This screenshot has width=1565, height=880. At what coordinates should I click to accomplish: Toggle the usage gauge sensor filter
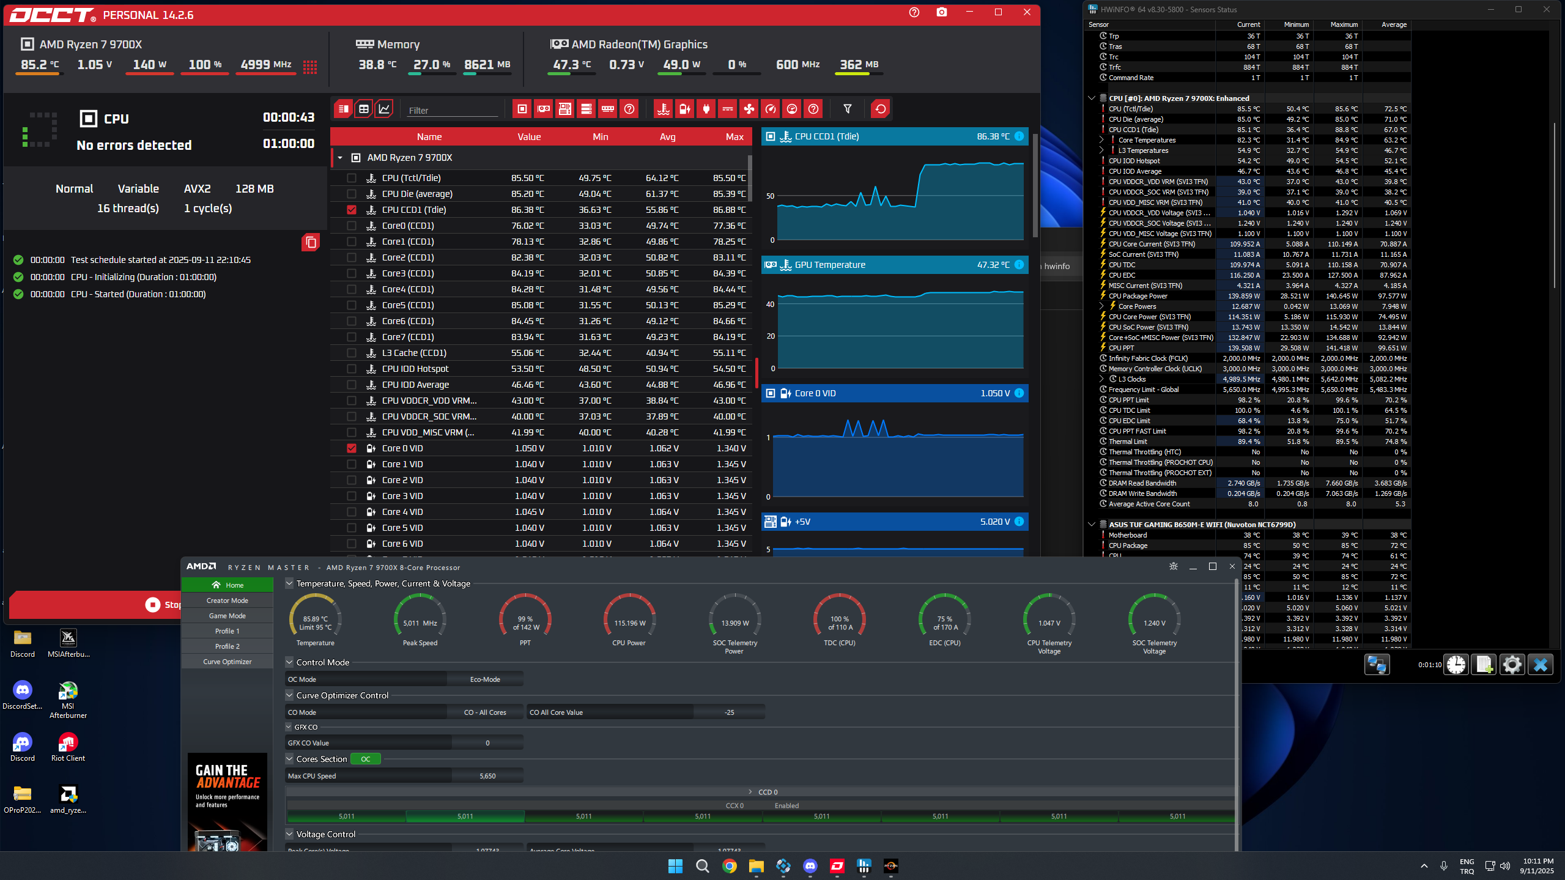(792, 109)
